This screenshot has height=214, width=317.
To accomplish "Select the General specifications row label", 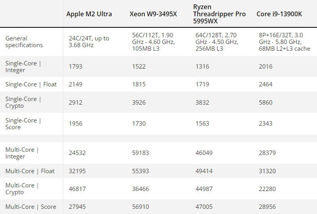I will pos(24,42).
